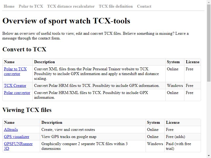The height and width of the screenshot is (158, 211).
Task: Click the 'Windows' system cell for TCX Creator
Action: [175, 86]
